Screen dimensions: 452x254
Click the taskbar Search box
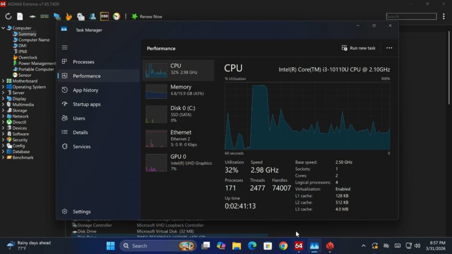(158, 246)
